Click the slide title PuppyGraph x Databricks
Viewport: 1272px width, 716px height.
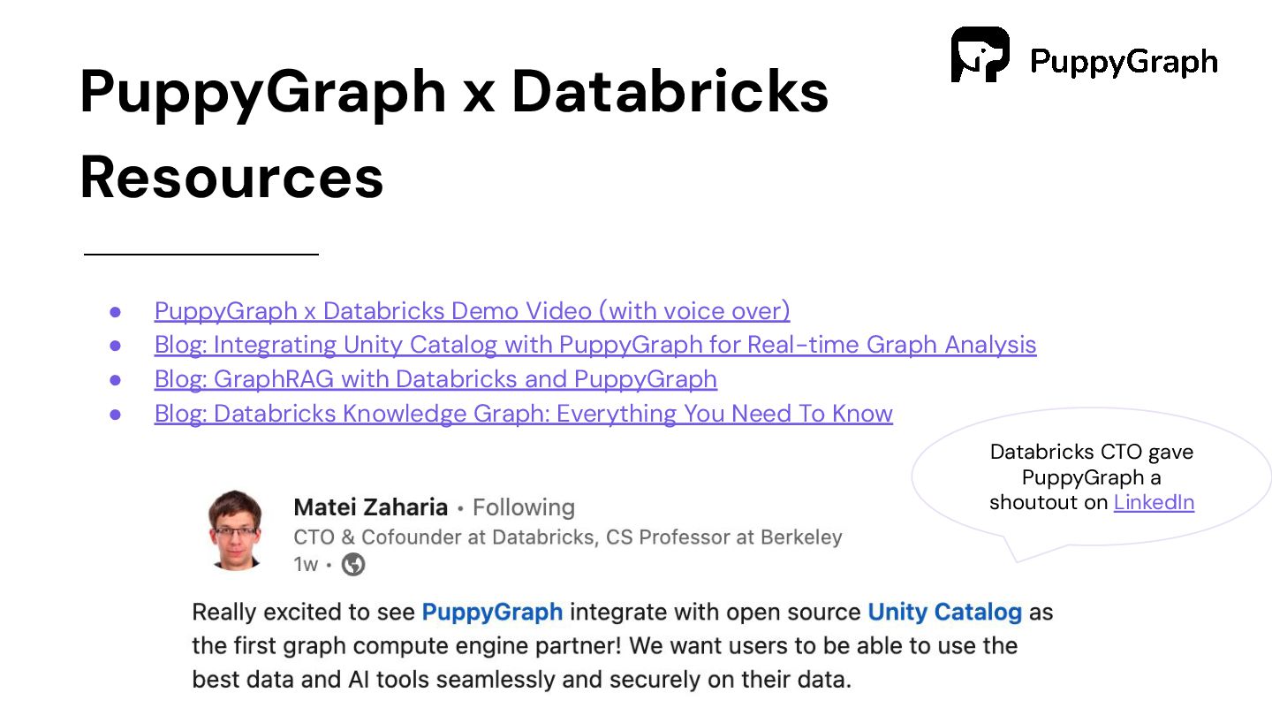[454, 92]
